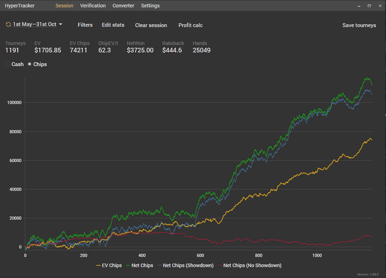
Task: Go to the Converter tab
Action: (x=124, y=6)
